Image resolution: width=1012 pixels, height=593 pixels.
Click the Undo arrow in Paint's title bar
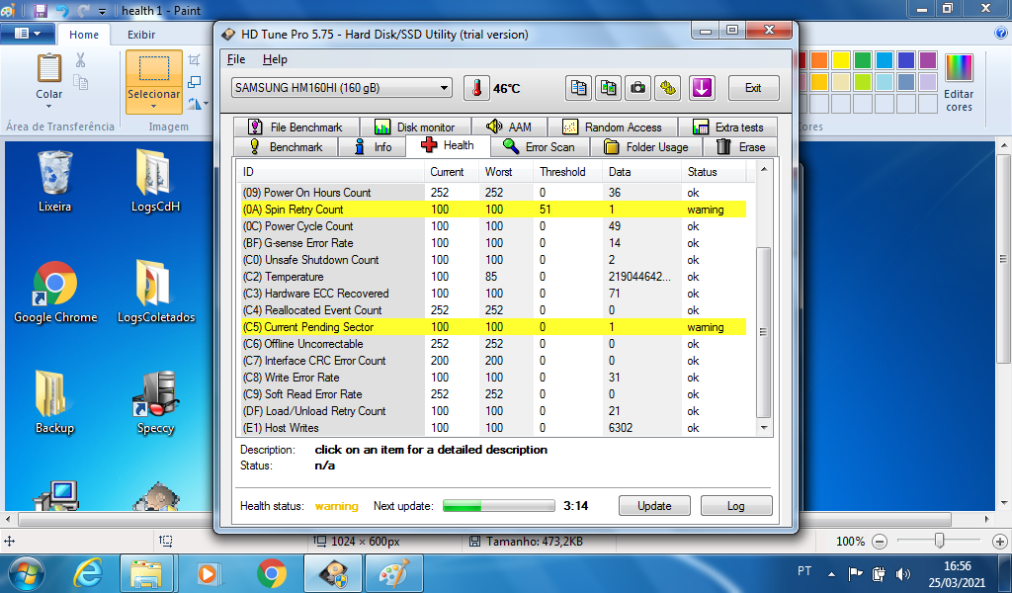62,10
